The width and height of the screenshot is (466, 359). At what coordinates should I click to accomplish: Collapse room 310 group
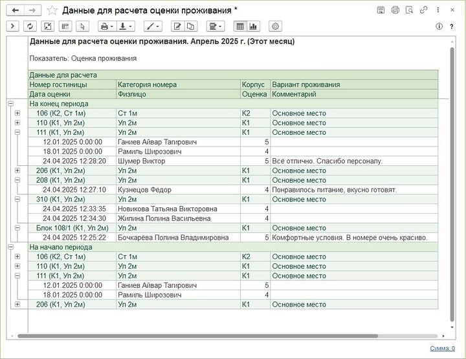pyautogui.click(x=17, y=199)
